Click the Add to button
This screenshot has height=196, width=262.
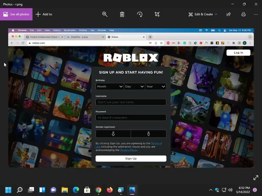44,14
